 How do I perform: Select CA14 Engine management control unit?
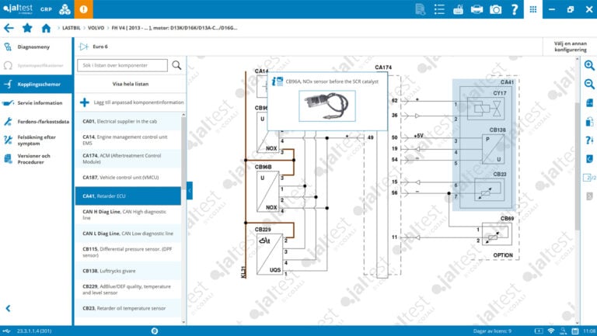click(128, 140)
